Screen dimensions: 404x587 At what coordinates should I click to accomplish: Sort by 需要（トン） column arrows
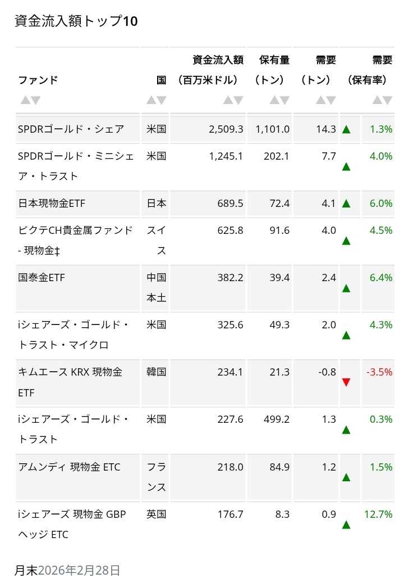pyautogui.click(x=325, y=101)
